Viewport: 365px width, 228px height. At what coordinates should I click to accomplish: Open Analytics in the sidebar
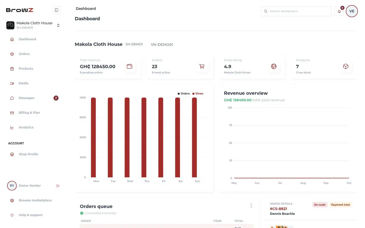26,127
